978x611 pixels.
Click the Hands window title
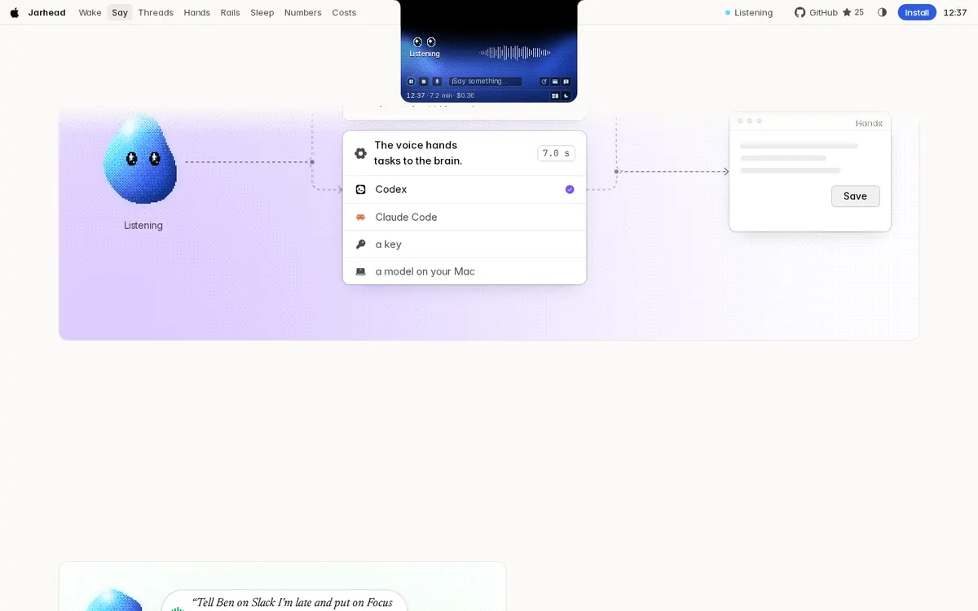pyautogui.click(x=869, y=123)
